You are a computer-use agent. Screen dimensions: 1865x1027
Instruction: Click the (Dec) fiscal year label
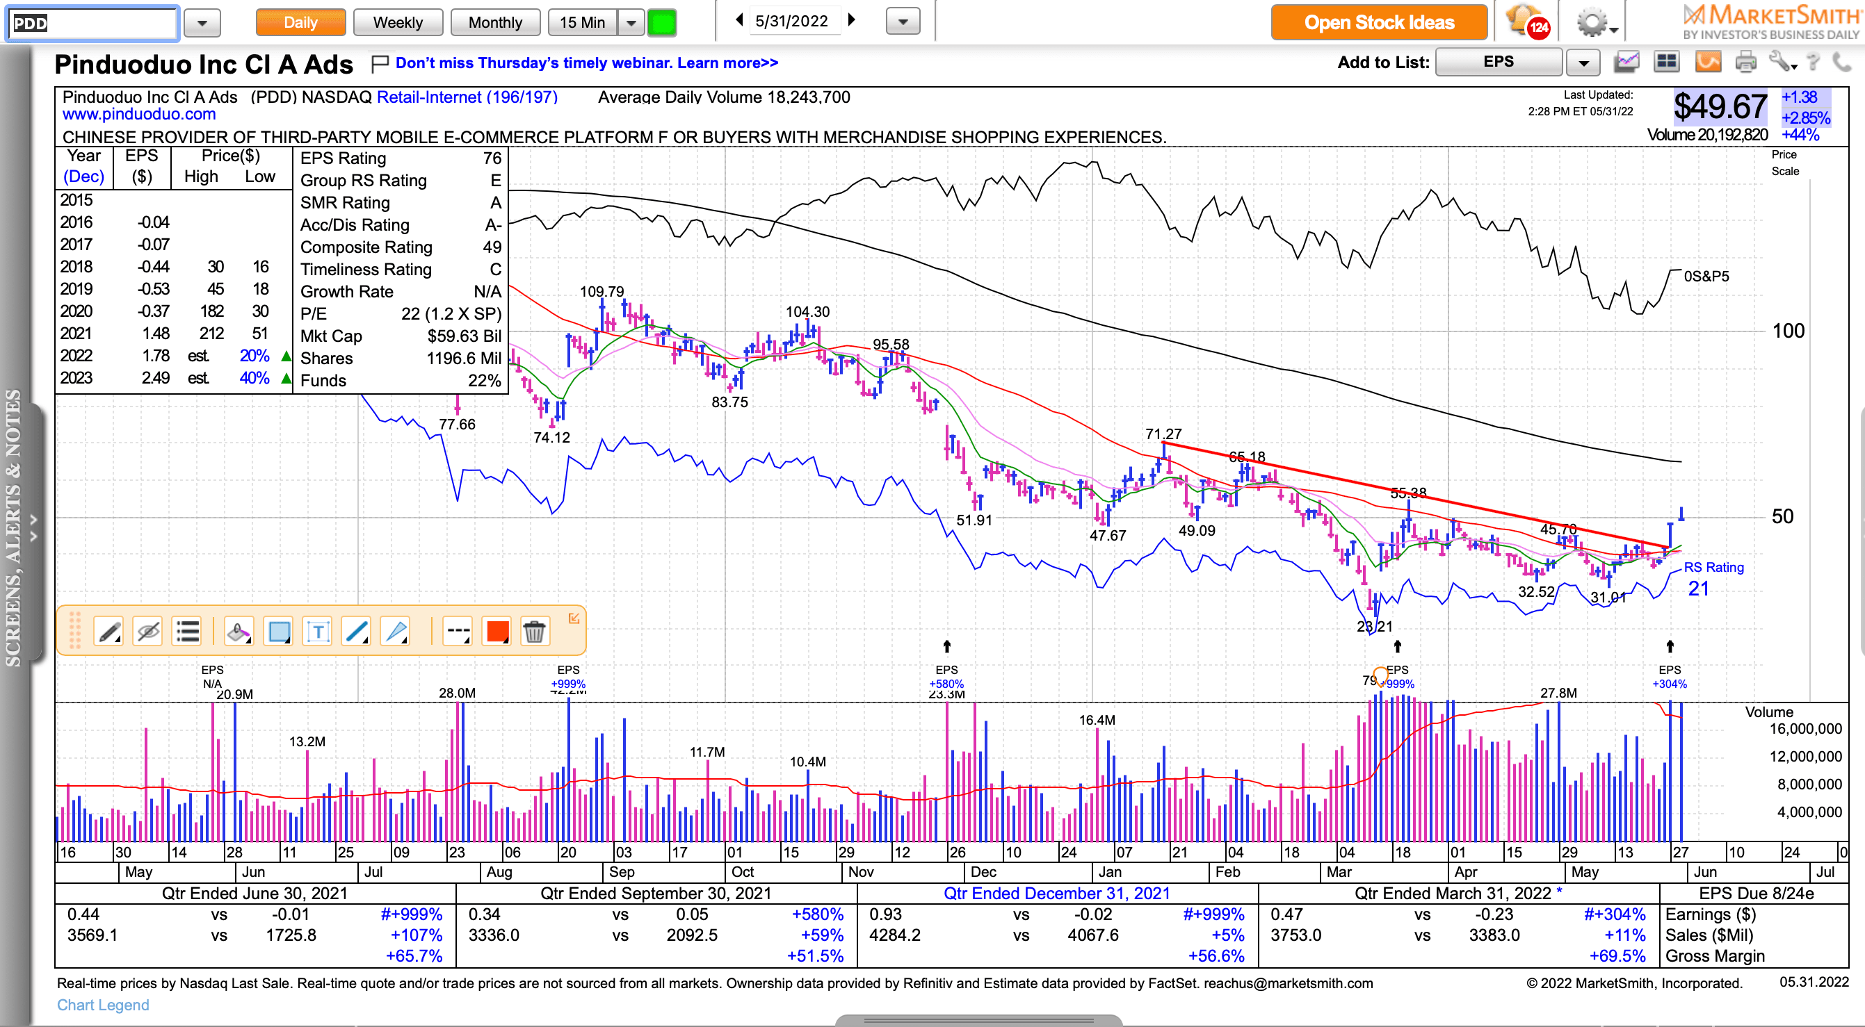pos(84,176)
